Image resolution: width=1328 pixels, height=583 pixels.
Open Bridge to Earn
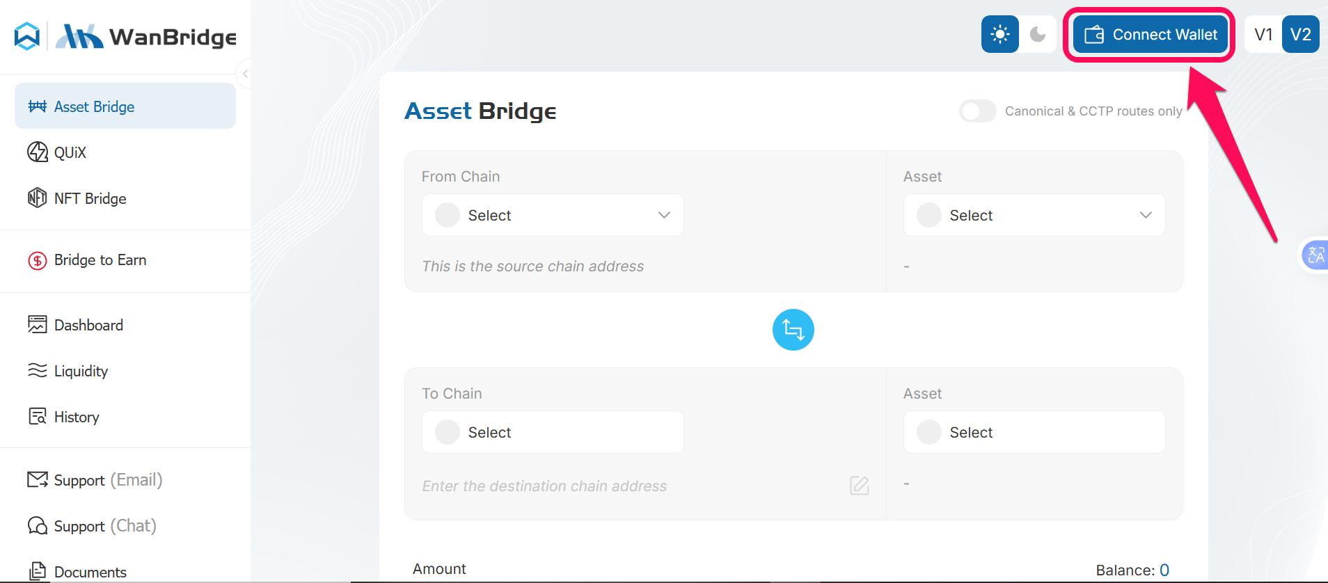[x=100, y=259]
